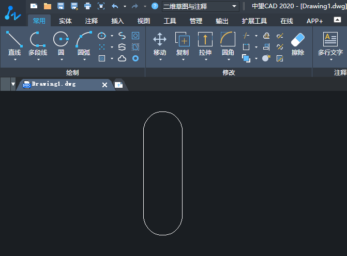Expand the point tool dropdown arrow
This screenshot has width=347, height=256.
pyautogui.click(x=112, y=47)
